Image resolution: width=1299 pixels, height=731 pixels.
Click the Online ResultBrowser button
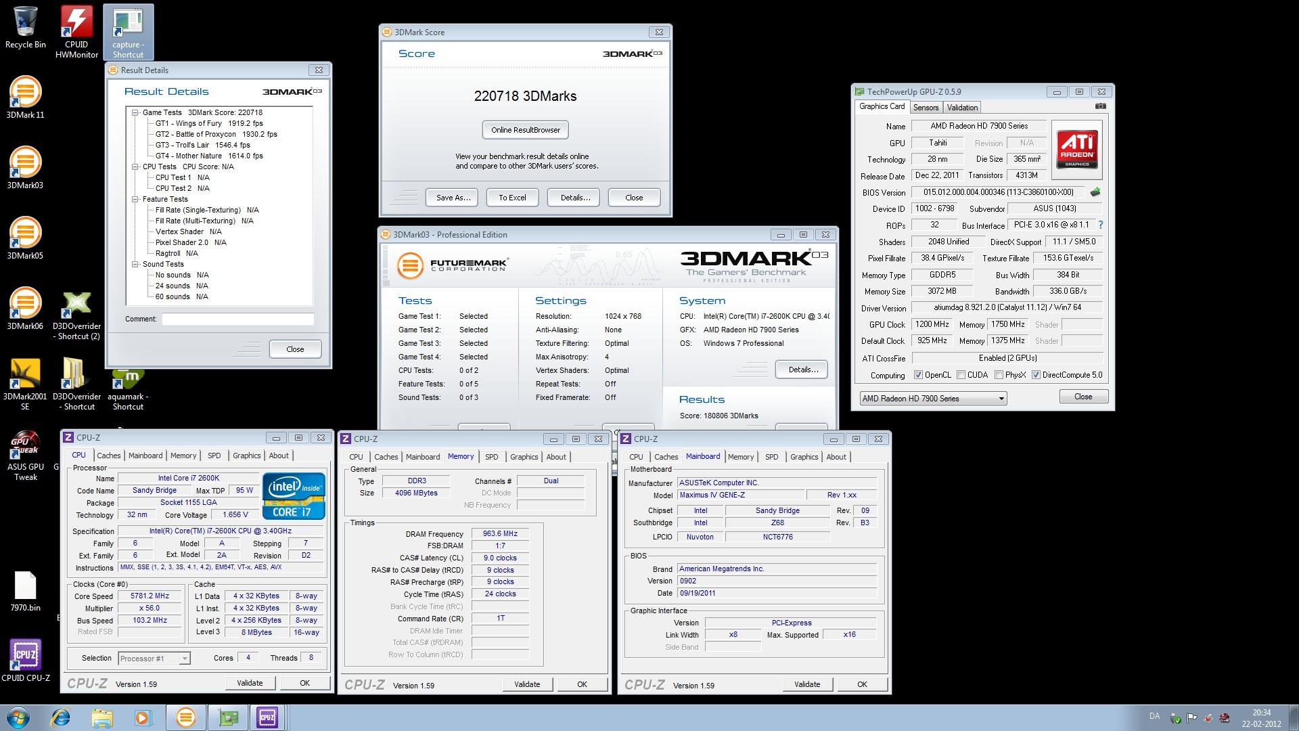pyautogui.click(x=526, y=130)
